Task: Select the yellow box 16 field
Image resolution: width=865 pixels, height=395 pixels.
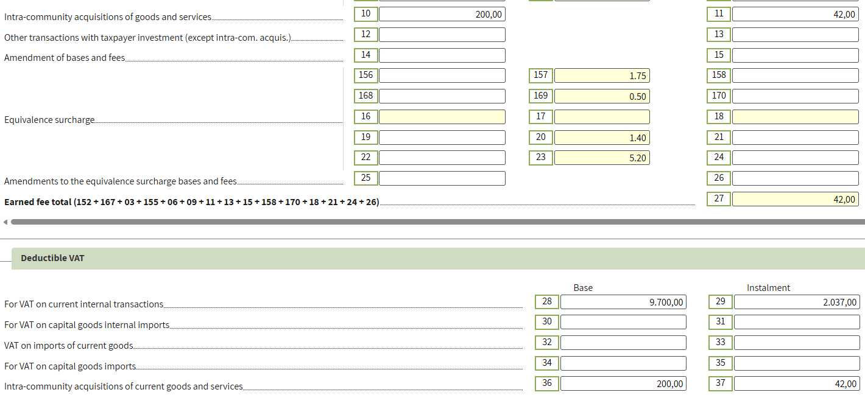Action: [x=442, y=117]
